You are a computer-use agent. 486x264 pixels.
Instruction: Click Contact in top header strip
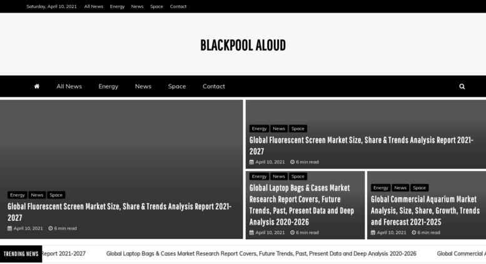coord(178,6)
